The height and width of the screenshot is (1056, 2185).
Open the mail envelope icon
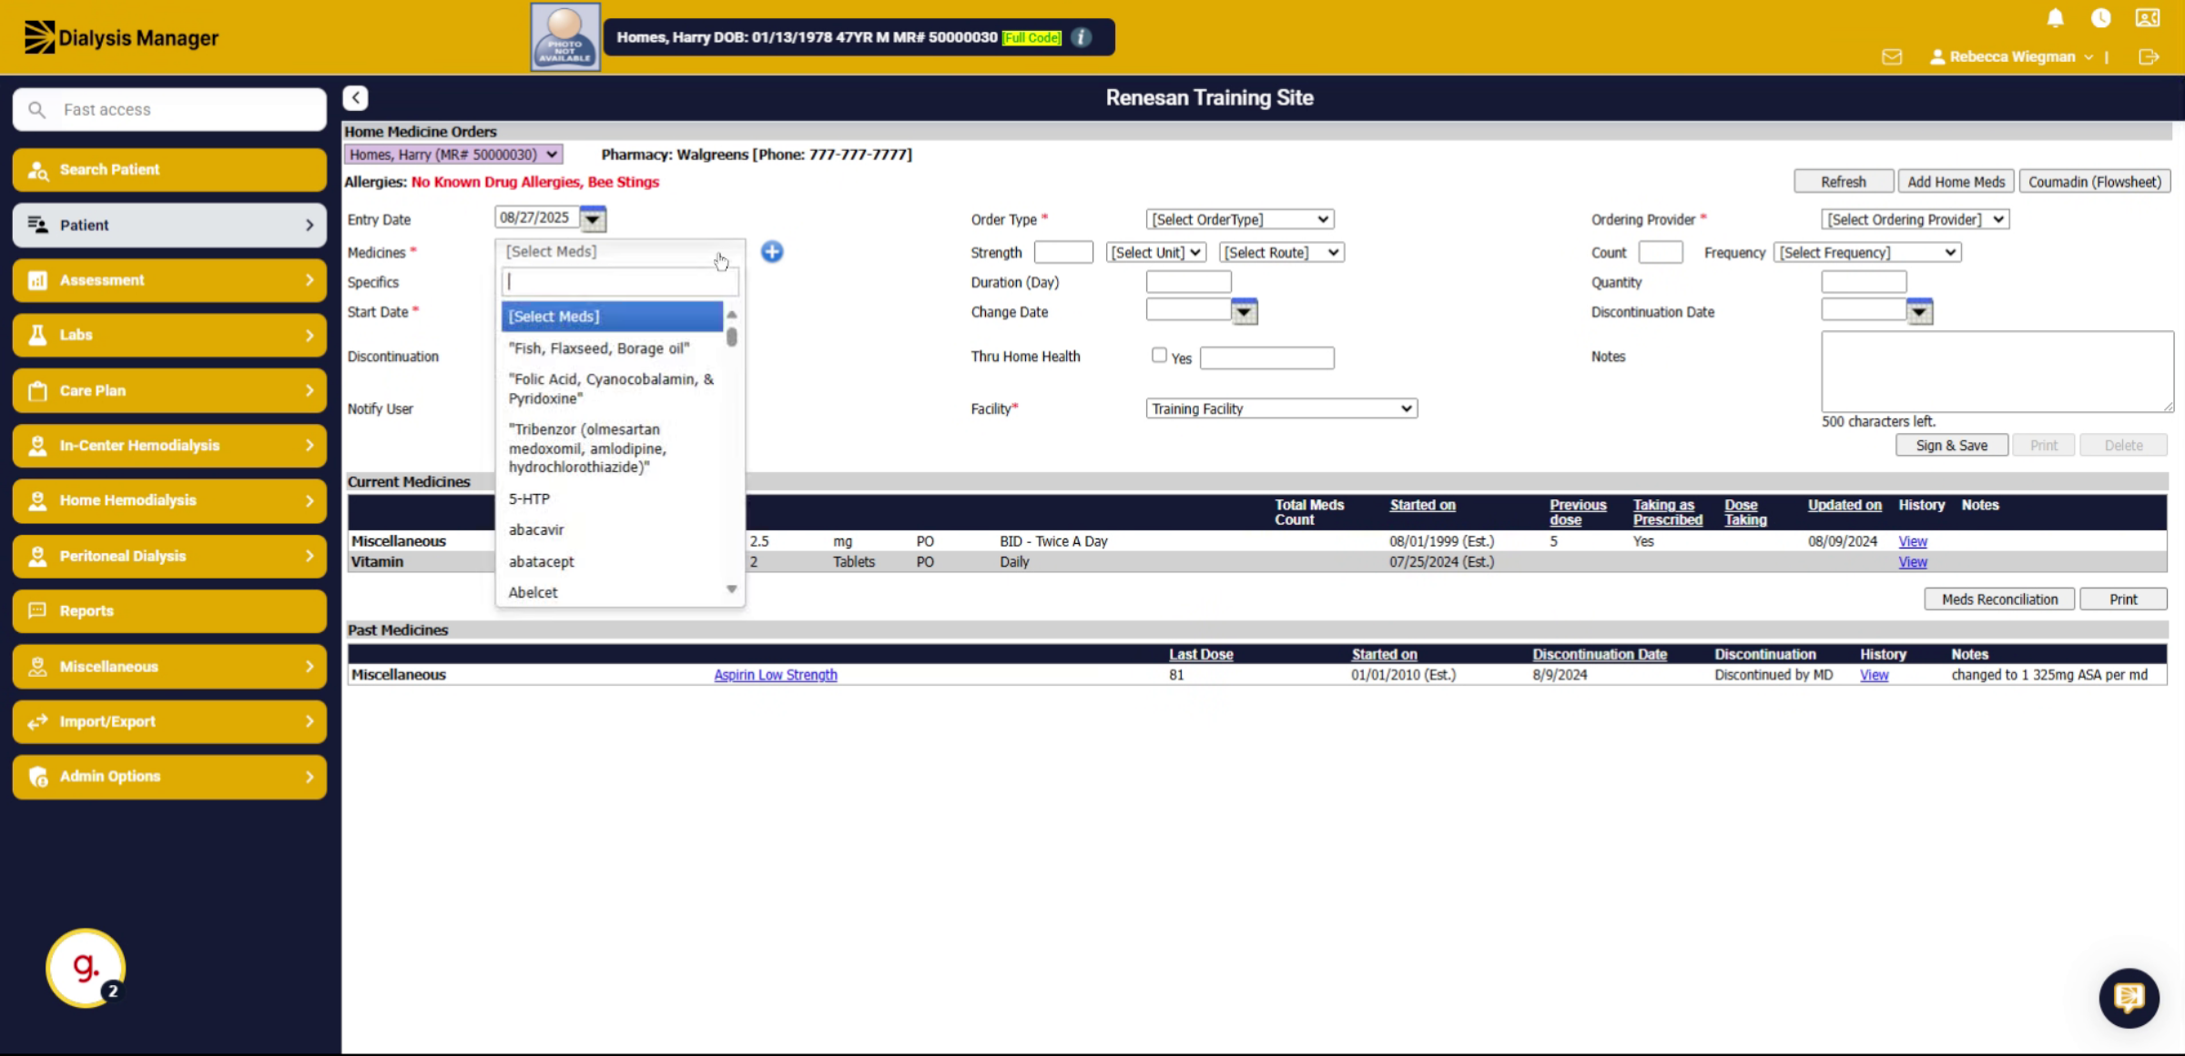[1892, 57]
